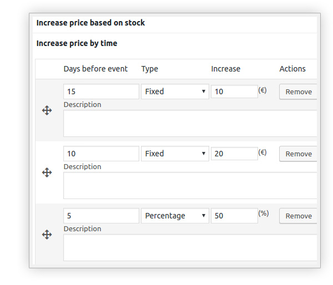
Task: Click drag handle icon for 15-day row
Action: click(47, 110)
